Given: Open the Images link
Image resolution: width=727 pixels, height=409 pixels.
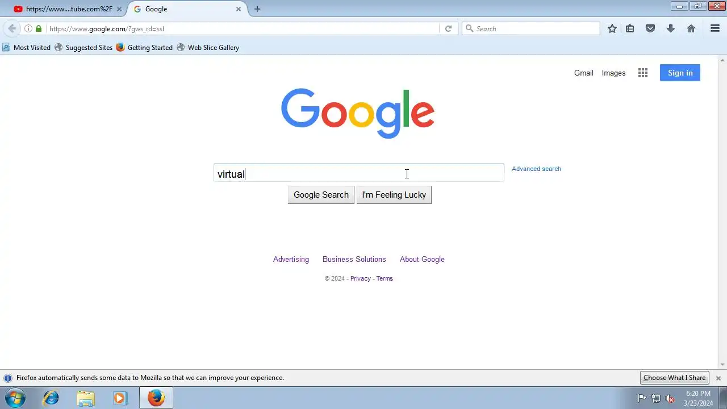Looking at the screenshot, I should 613,73.
